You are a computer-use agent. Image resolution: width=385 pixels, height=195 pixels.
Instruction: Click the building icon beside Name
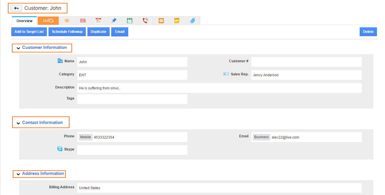(60, 61)
